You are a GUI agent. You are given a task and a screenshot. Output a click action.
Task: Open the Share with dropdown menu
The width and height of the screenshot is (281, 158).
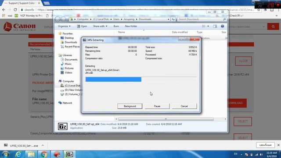pyautogui.click(x=100, y=26)
